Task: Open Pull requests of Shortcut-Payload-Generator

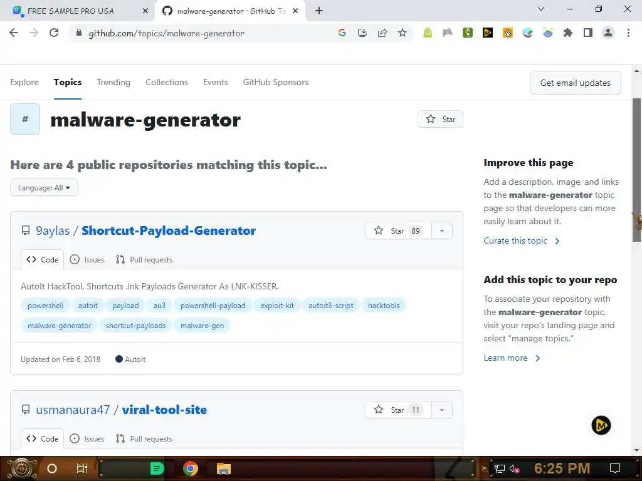Action: [144, 260]
